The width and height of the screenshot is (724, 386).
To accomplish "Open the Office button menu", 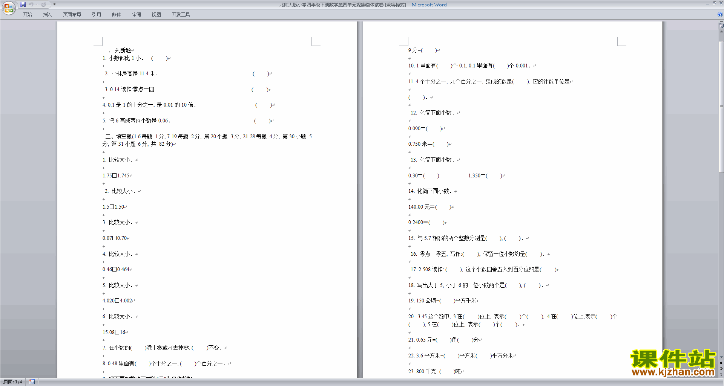I will (8, 8).
